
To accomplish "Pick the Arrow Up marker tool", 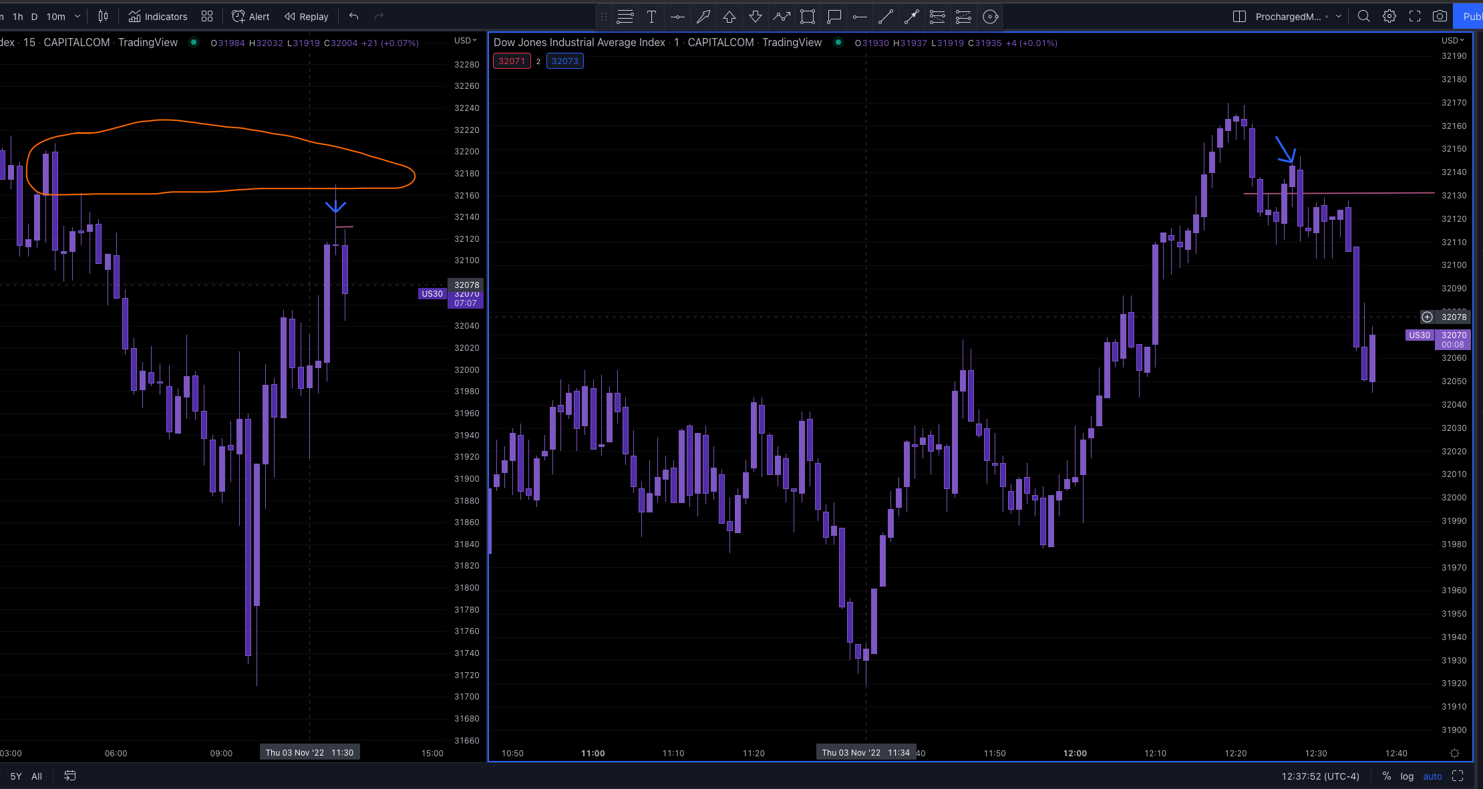I will click(729, 17).
